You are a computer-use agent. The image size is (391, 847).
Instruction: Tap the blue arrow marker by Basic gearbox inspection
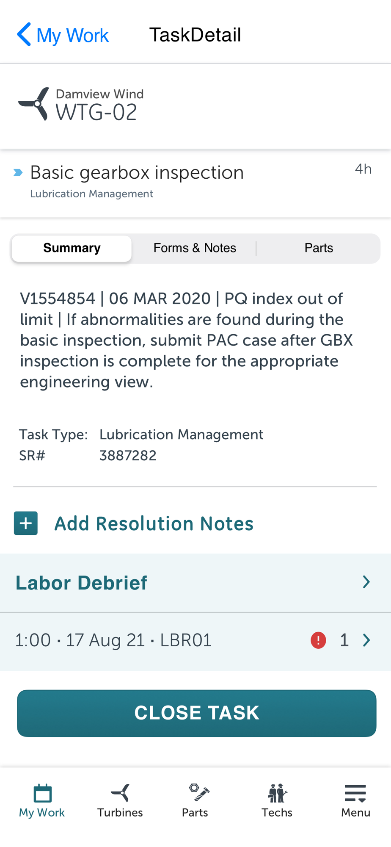click(x=18, y=172)
